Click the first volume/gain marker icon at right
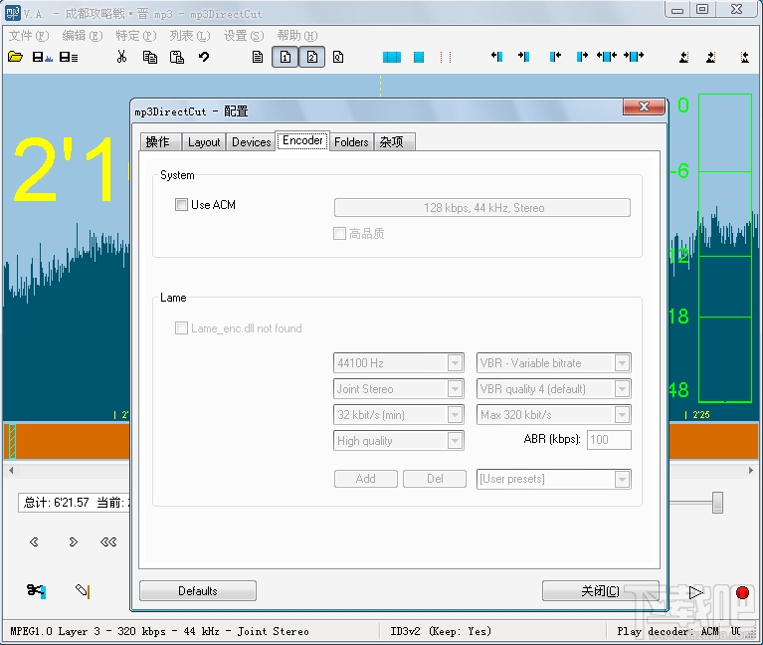763x645 pixels. point(684,57)
